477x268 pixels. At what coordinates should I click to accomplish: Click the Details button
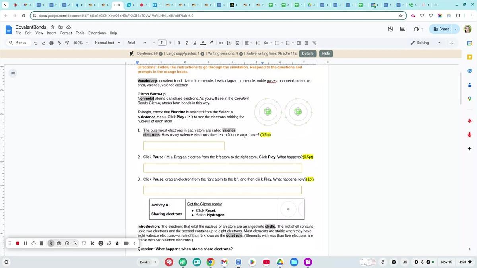308,54
